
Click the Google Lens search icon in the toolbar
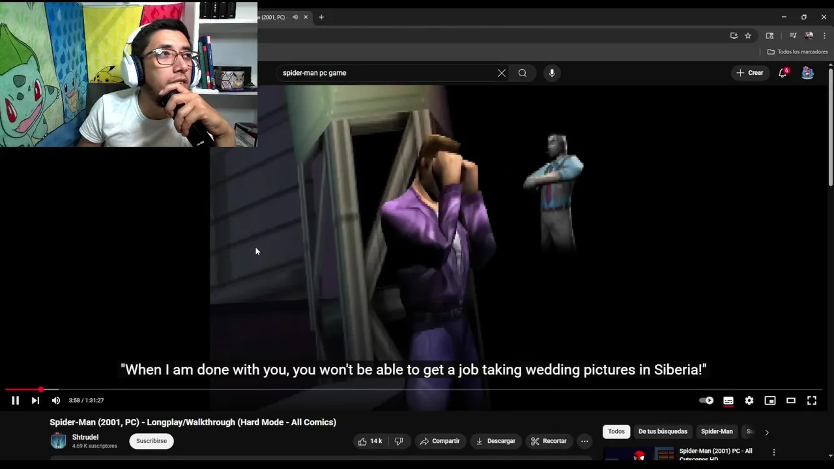[x=769, y=36]
